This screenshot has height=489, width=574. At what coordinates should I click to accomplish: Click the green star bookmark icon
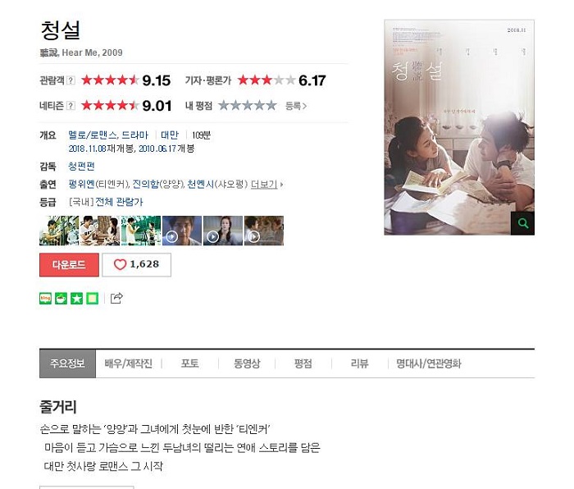[x=76, y=299]
